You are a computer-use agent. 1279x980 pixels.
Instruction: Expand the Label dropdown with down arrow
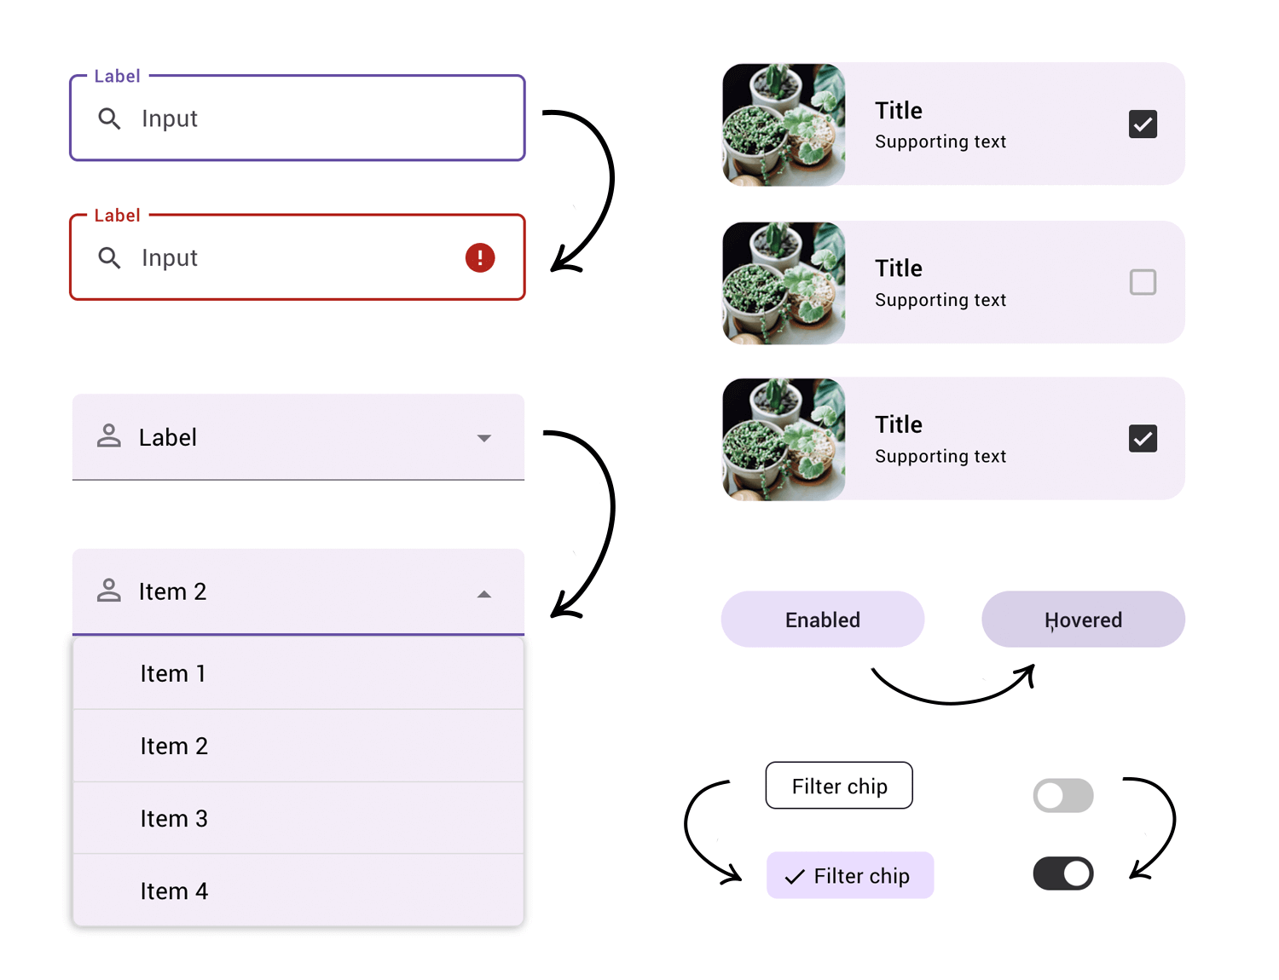click(x=483, y=438)
